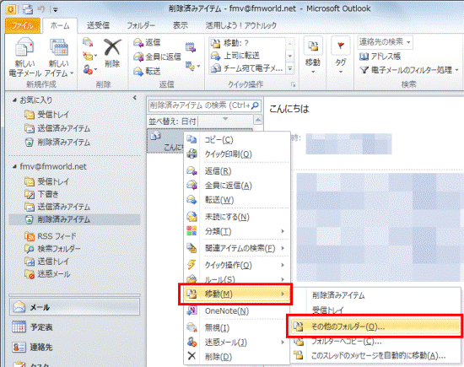Open New Items (新しいアイテム) dropdown
Image resolution: width=464 pixels, height=367 pixels.
pos(59,57)
